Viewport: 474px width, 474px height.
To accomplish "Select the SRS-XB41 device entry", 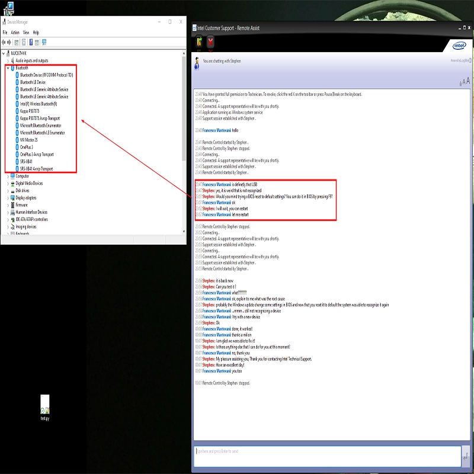I will (26, 162).
